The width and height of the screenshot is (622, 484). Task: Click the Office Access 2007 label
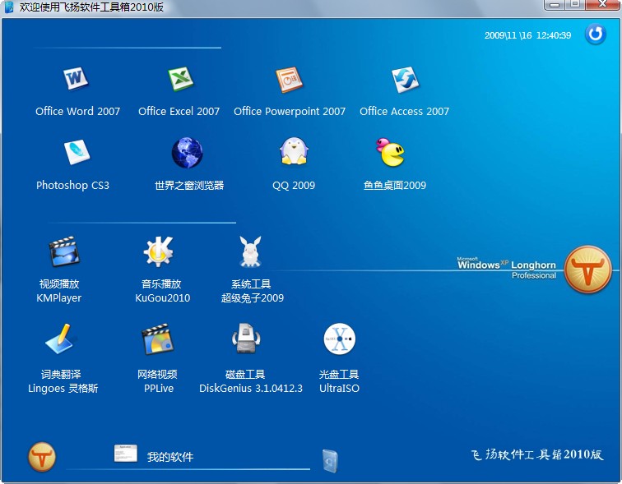click(x=404, y=111)
